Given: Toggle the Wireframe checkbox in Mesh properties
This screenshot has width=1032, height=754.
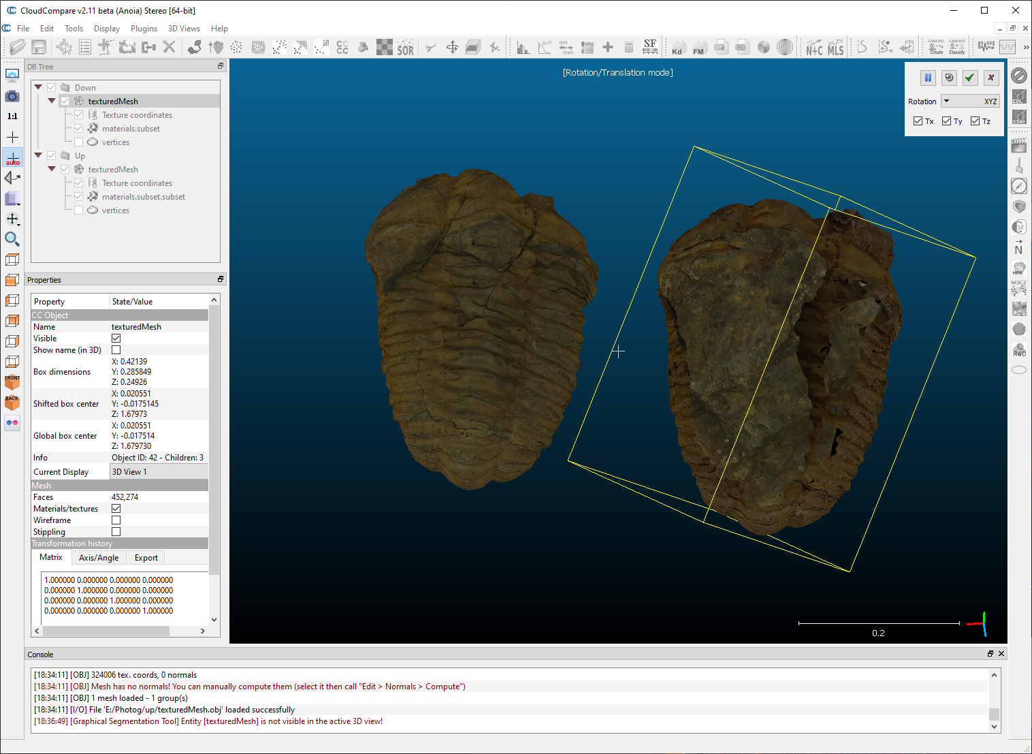Looking at the screenshot, I should point(116,520).
